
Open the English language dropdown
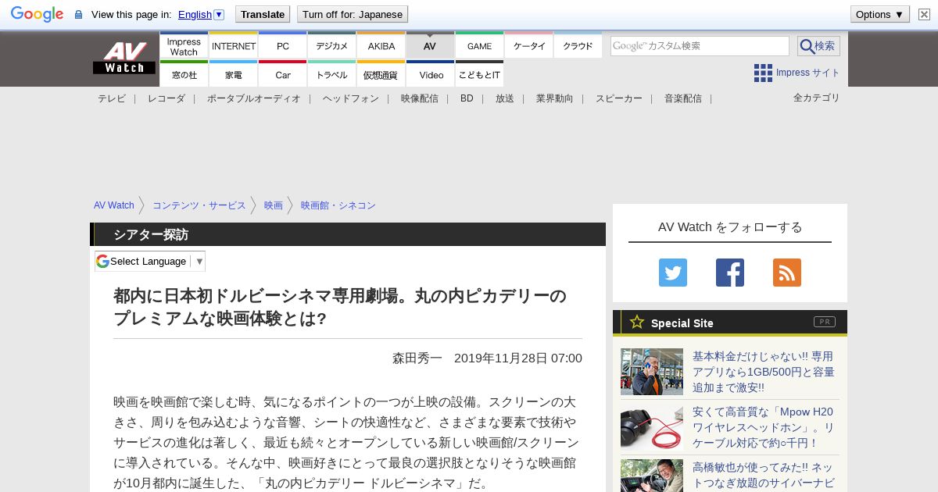201,14
